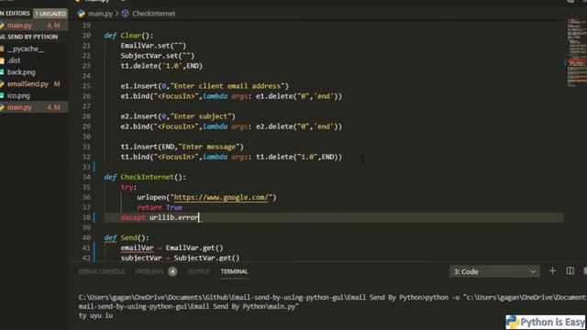Image resolution: width=587 pixels, height=330 pixels.
Task: Click the 'SubjectVar.set("")' line
Action: pos(157,56)
